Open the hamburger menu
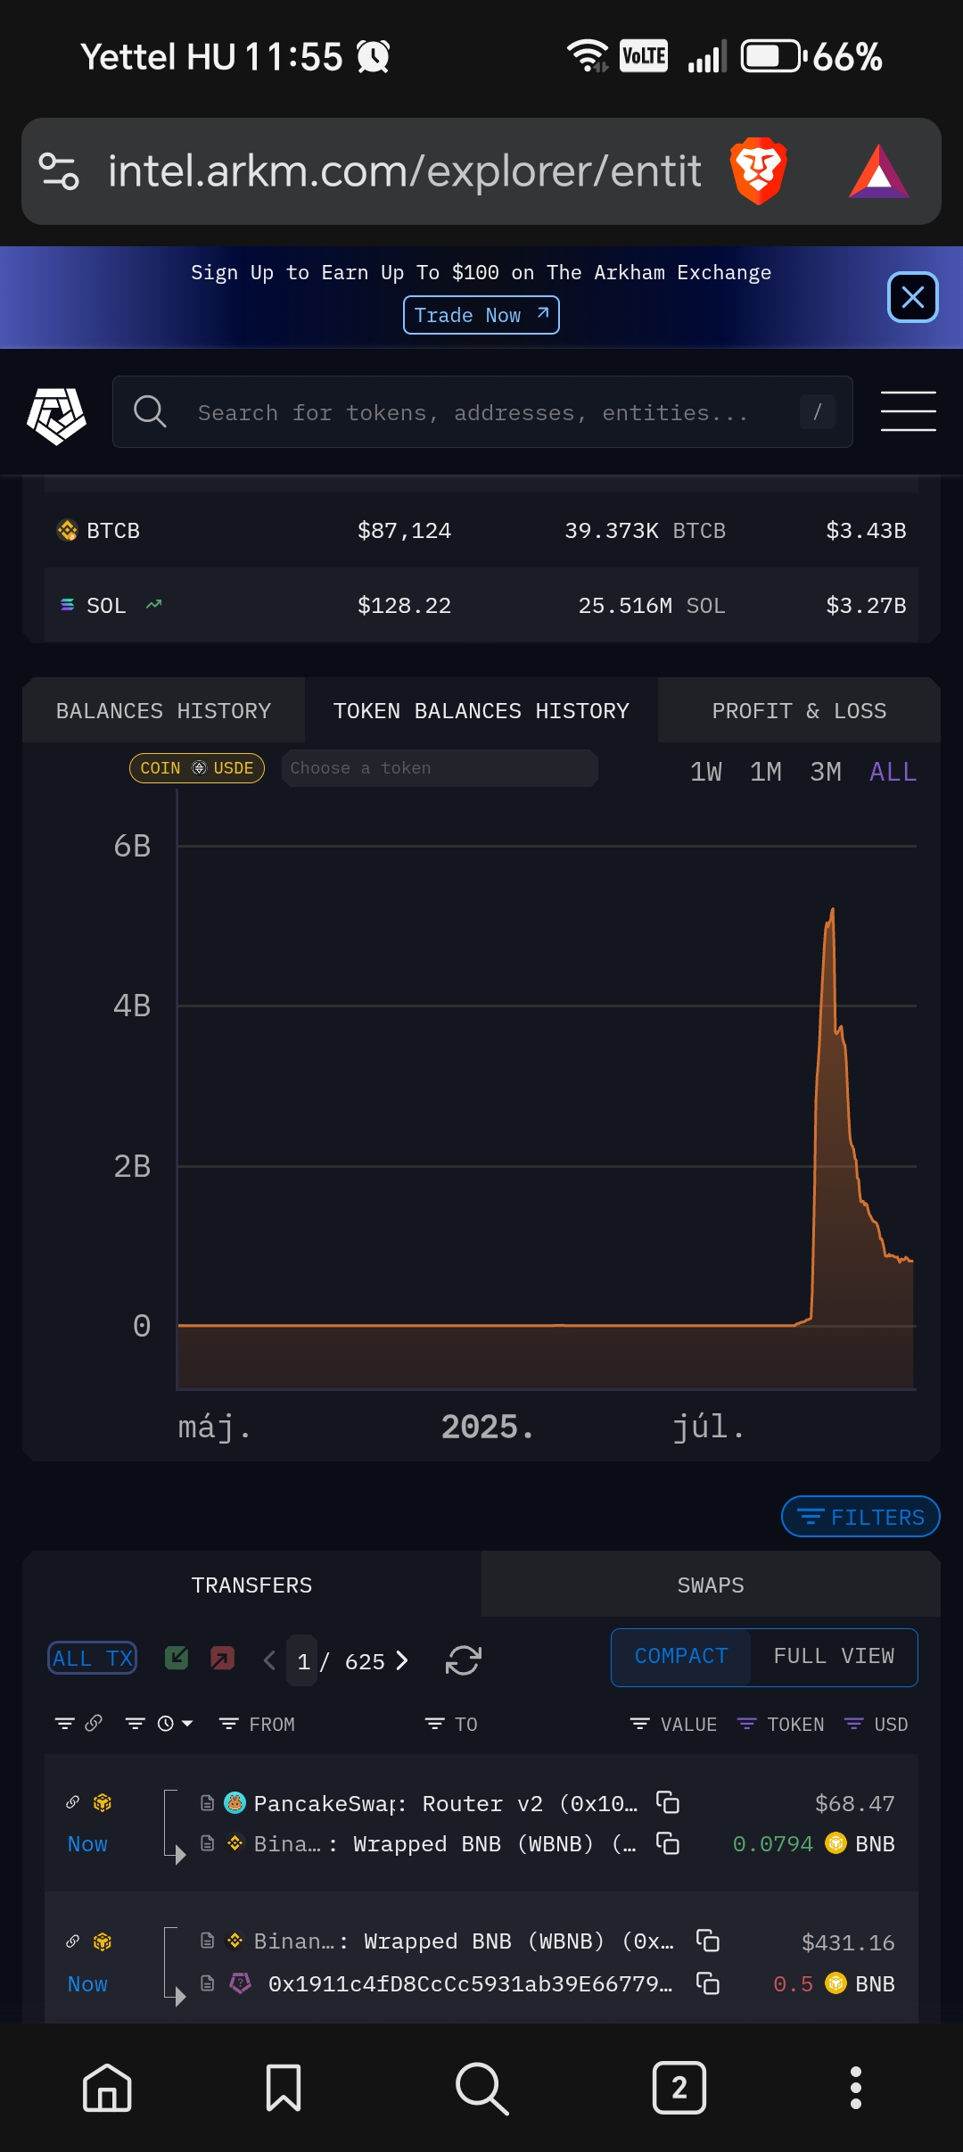 tap(908, 411)
